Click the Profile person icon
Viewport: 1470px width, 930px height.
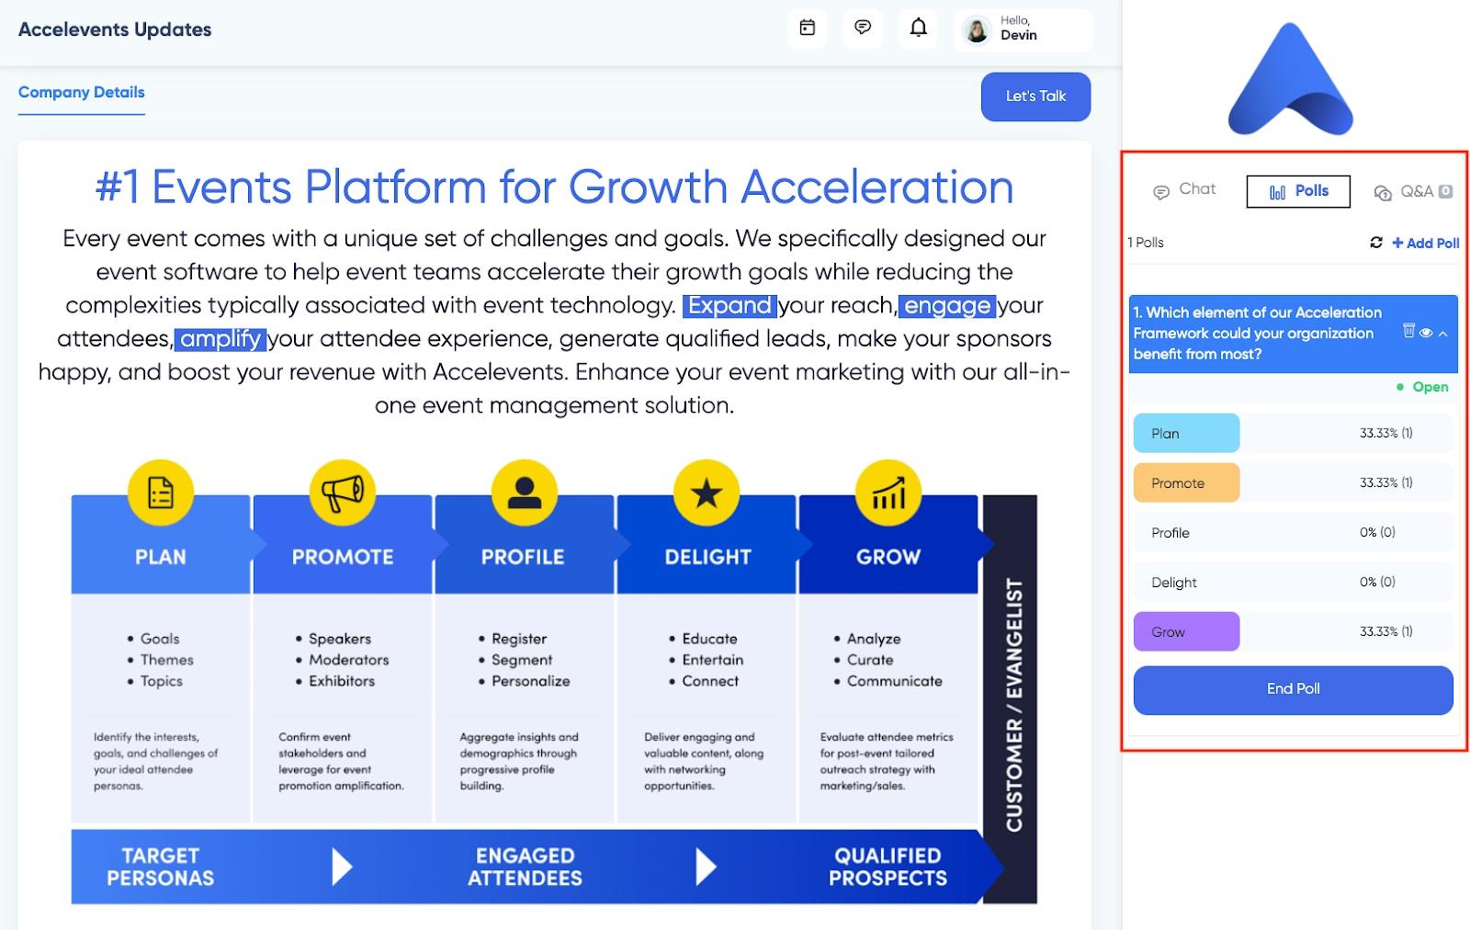pyautogui.click(x=524, y=493)
